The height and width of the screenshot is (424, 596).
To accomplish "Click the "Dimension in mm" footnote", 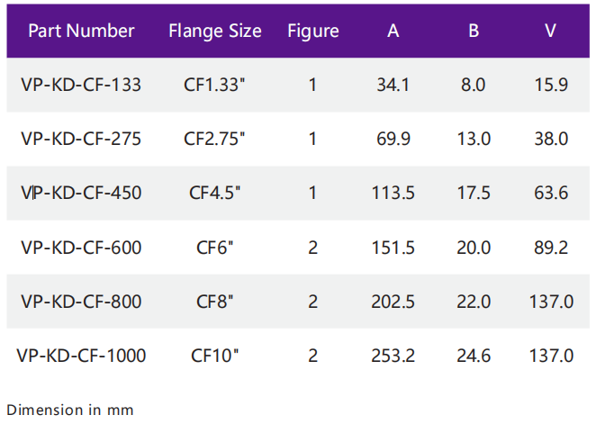I will tap(69, 410).
